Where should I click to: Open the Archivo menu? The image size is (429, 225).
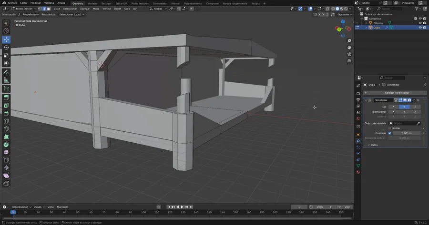click(x=12, y=2)
